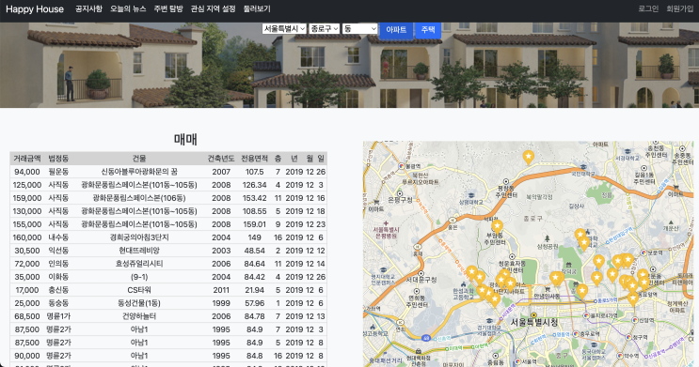Select the (9-1) building row
This screenshot has width=699, height=367.
[x=168, y=277]
